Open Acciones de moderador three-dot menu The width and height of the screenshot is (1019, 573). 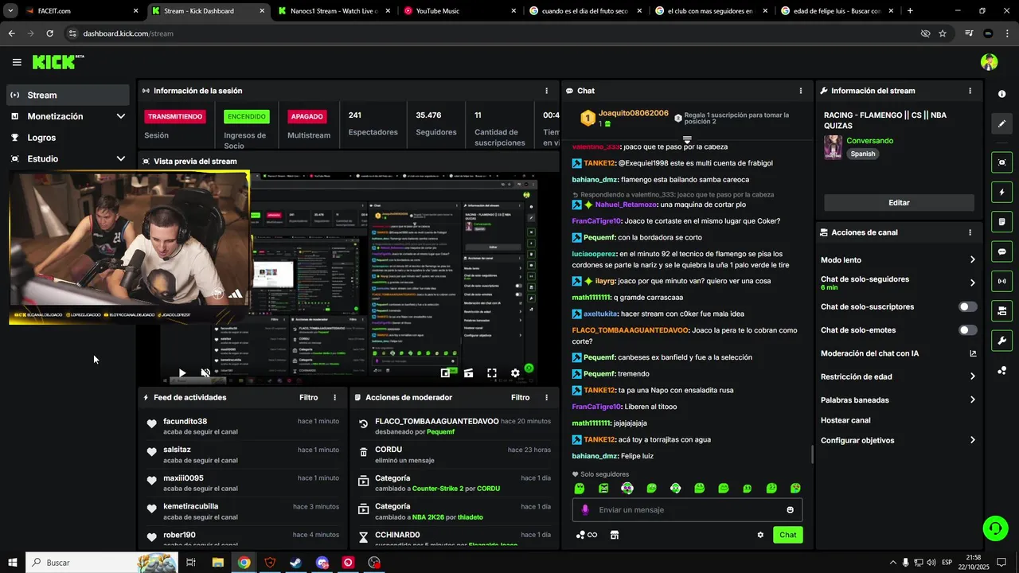click(546, 397)
